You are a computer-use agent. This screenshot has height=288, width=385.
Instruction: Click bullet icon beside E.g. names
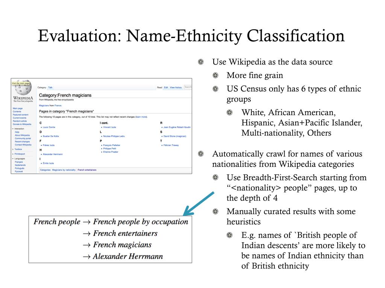[230, 235]
